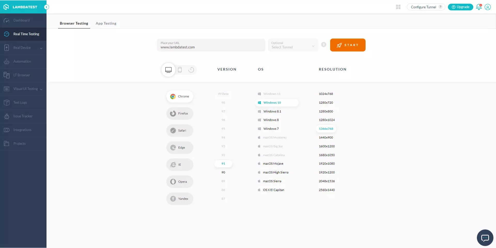
Task: Switch to the mobile device testing icon
Action: tap(180, 70)
